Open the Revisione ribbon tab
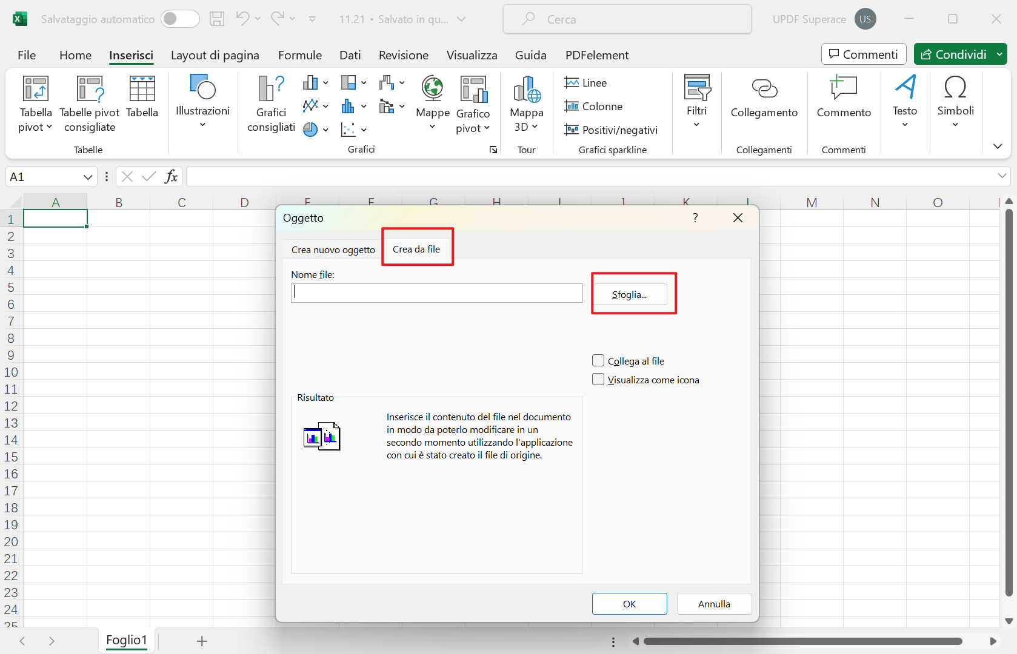 403,55
